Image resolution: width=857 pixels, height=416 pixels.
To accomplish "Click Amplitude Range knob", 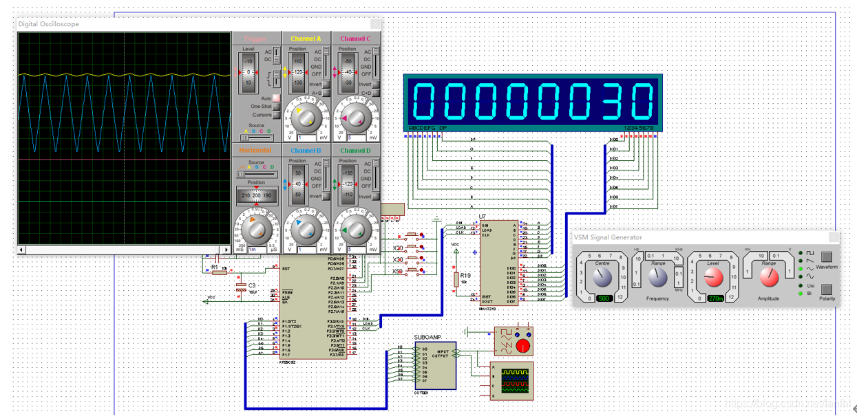I will point(768,277).
